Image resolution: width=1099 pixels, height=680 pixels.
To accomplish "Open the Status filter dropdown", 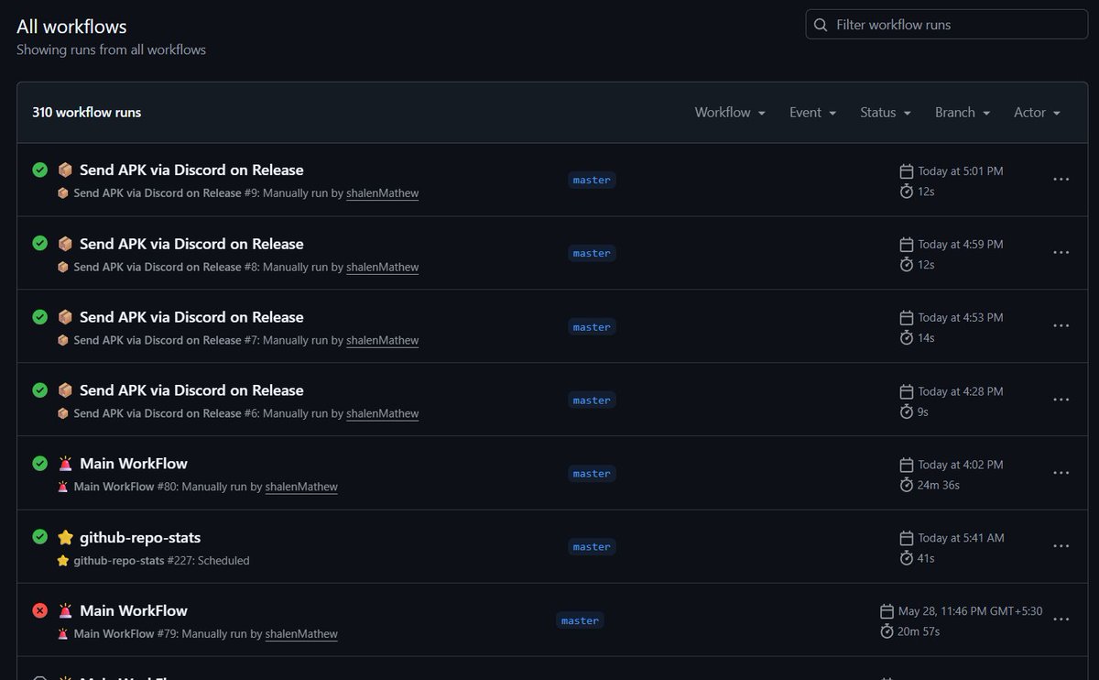I will [x=886, y=112].
